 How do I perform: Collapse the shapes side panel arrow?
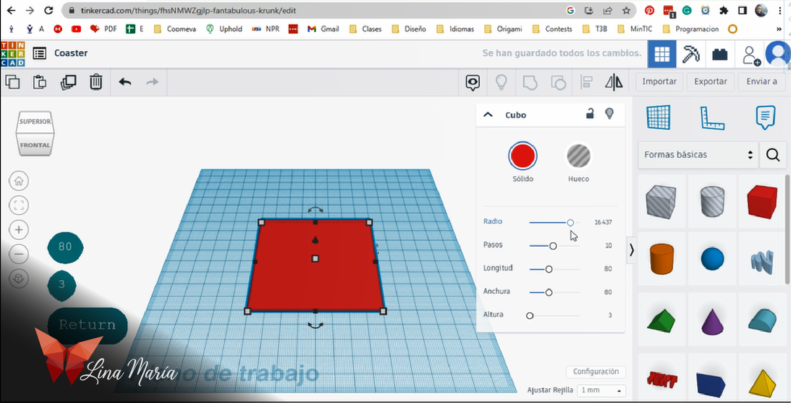point(631,250)
